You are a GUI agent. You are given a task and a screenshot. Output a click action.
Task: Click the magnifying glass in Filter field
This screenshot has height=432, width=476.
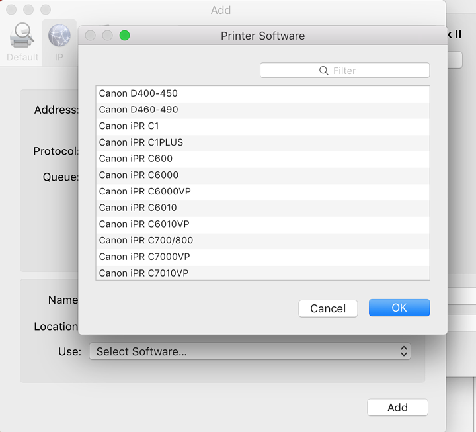(x=323, y=71)
